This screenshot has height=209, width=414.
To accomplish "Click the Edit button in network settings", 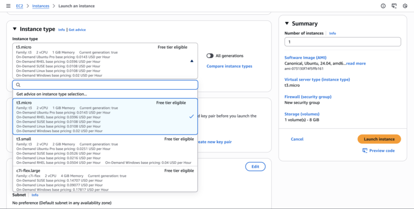I will point(255,167).
